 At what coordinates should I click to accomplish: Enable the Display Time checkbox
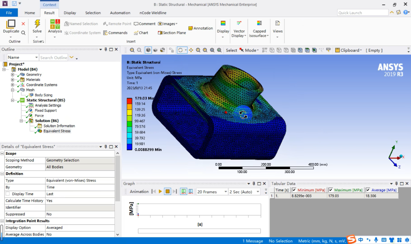click(8, 194)
